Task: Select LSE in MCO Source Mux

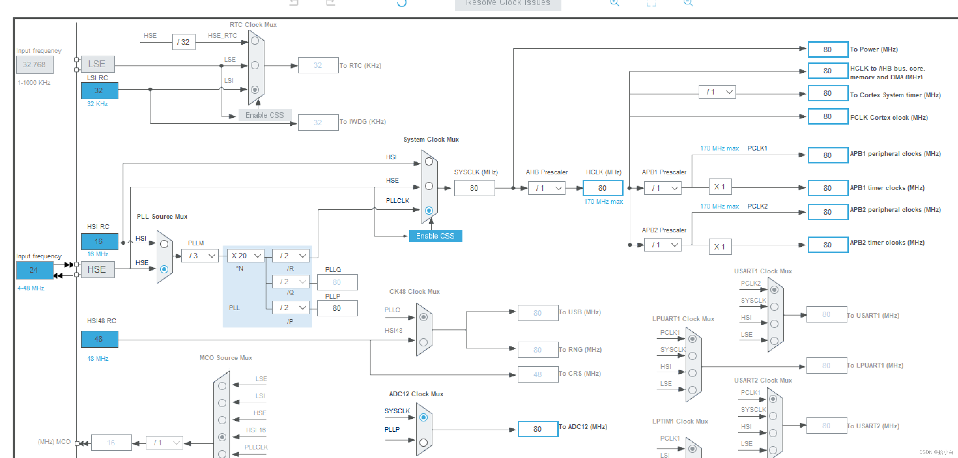Action: (x=222, y=386)
